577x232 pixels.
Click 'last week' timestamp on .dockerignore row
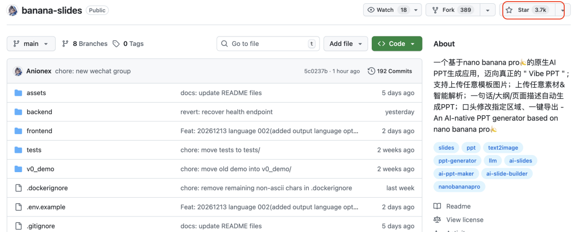[400, 188]
